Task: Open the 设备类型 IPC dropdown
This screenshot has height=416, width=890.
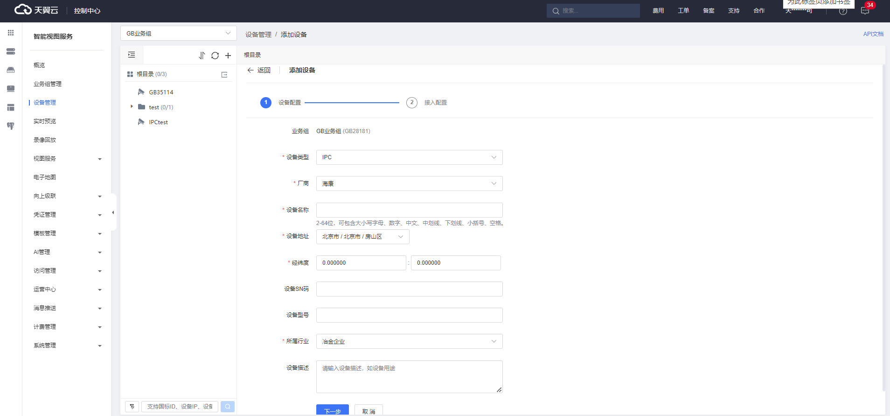Action: click(x=410, y=157)
